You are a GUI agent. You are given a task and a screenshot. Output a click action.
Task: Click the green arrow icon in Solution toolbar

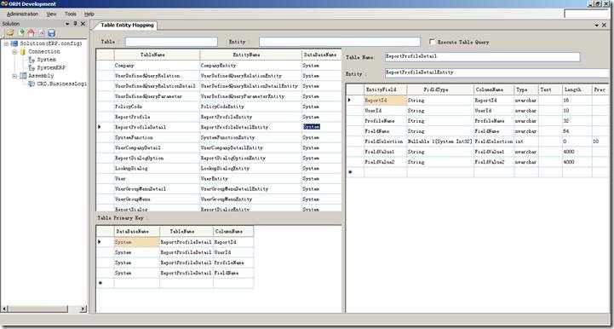click(21, 32)
